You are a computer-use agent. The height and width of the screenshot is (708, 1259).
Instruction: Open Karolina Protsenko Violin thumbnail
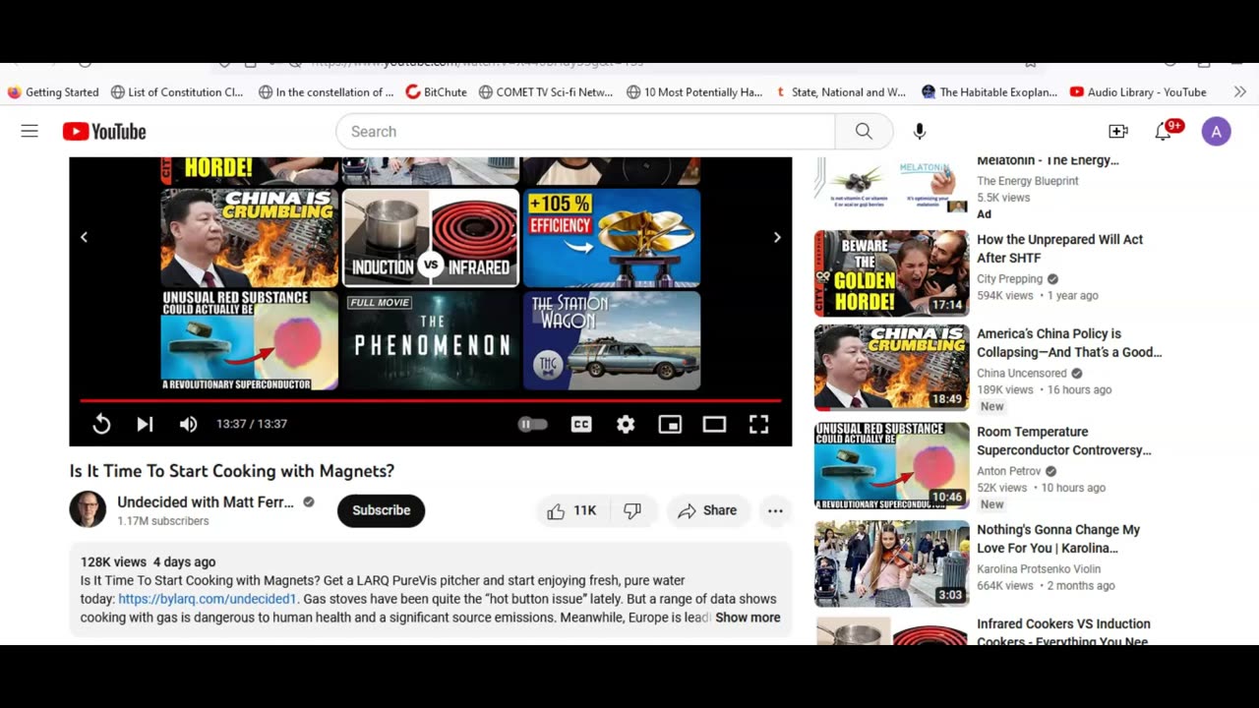(891, 563)
